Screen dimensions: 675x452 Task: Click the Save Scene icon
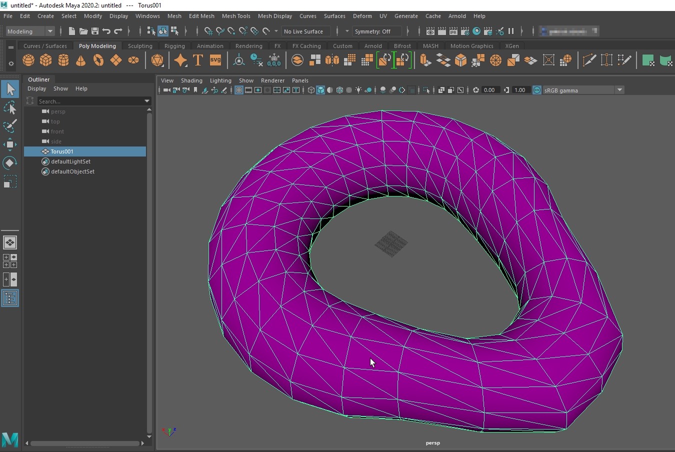[95, 31]
